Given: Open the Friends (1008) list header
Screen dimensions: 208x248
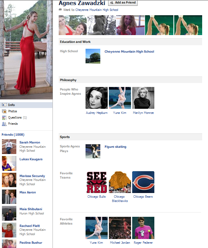Looking at the screenshot, I should (13, 135).
